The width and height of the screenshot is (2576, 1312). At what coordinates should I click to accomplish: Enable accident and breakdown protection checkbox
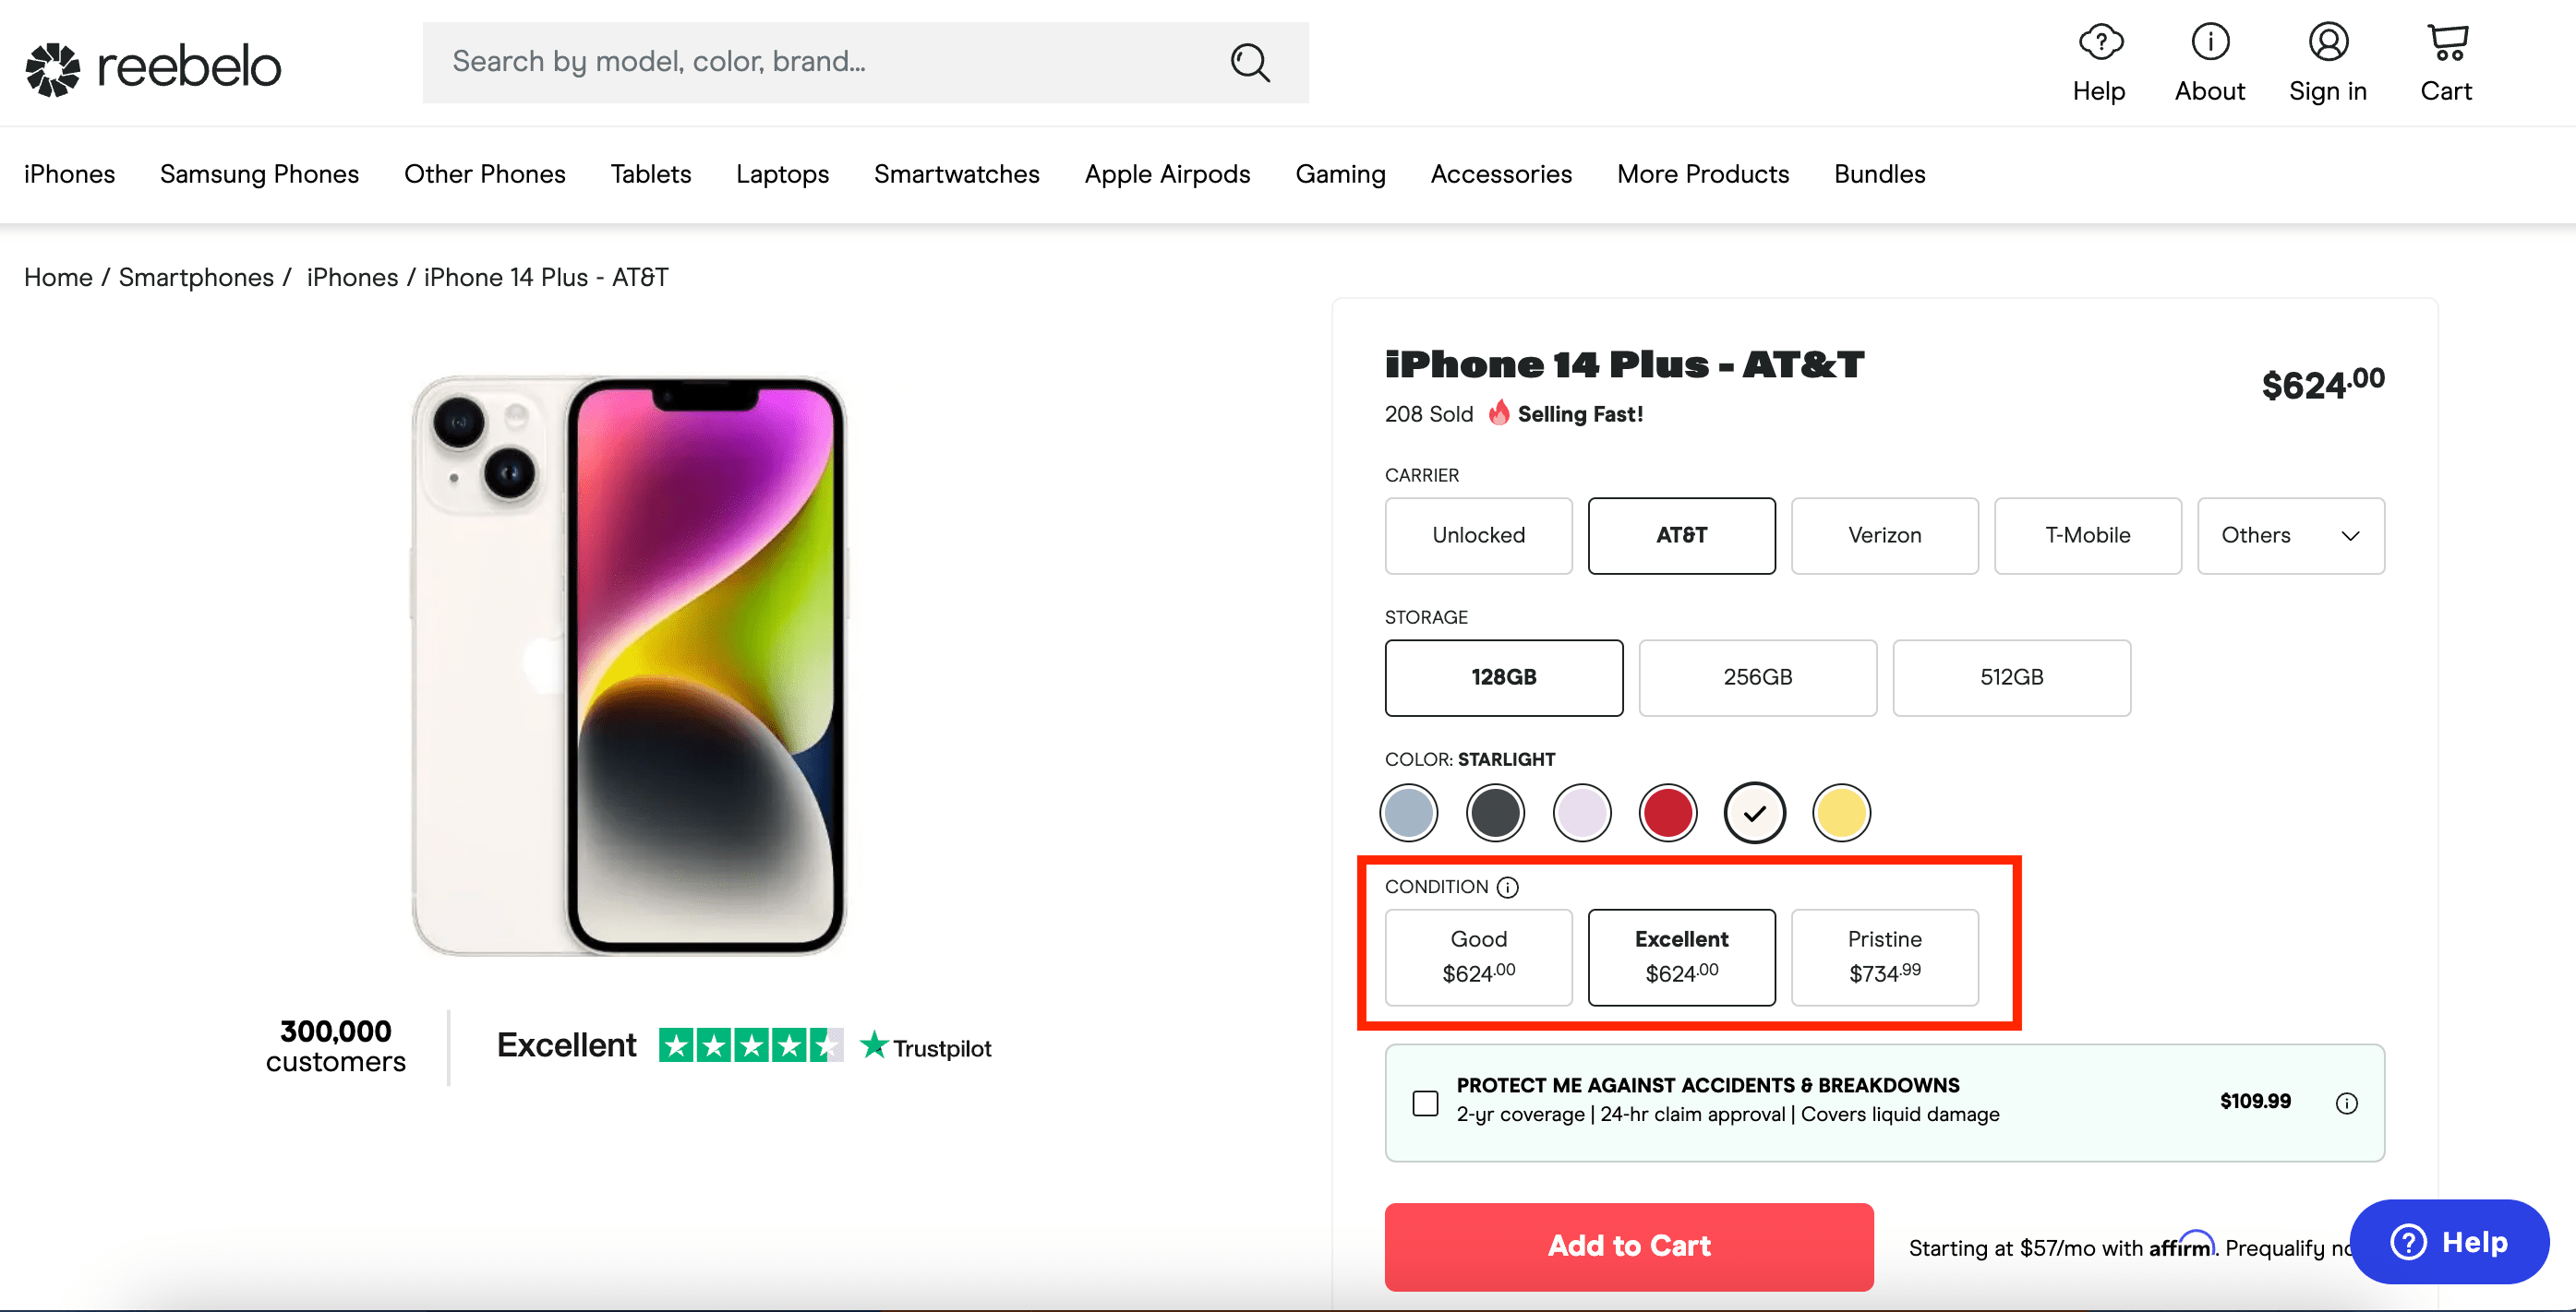(1425, 1103)
